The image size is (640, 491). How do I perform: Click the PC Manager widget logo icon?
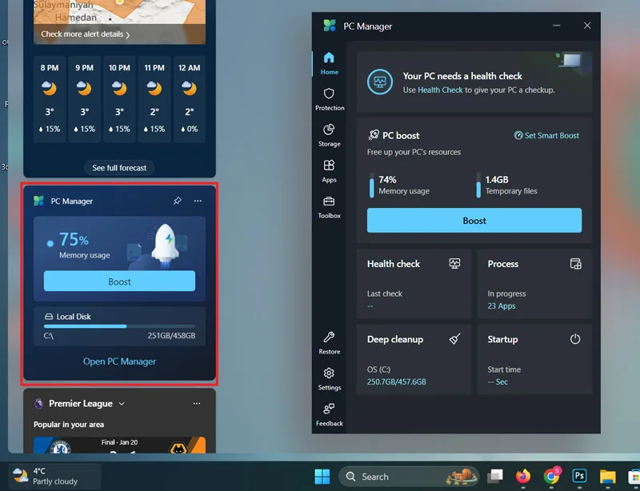pos(38,201)
